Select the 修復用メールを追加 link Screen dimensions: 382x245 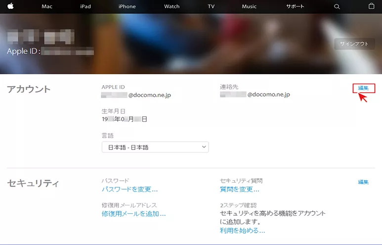[133, 213]
